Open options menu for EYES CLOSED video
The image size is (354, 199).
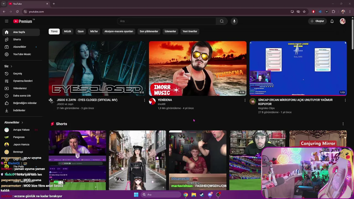(x=144, y=100)
